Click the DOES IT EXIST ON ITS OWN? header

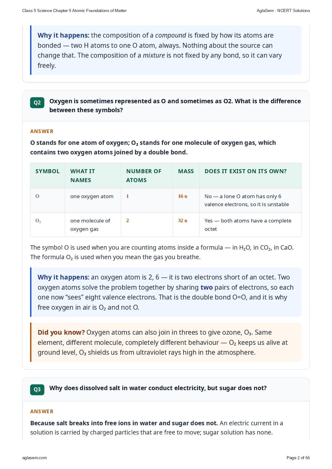[246, 171]
